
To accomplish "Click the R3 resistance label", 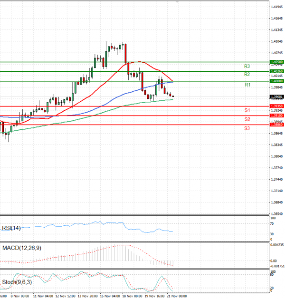I will [x=247, y=67].
